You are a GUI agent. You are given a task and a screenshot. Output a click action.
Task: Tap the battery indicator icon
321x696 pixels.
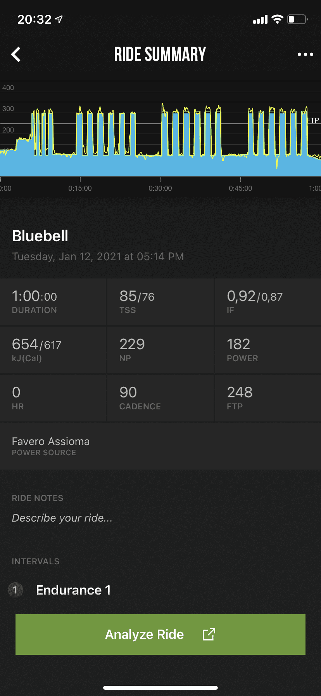tap(297, 19)
